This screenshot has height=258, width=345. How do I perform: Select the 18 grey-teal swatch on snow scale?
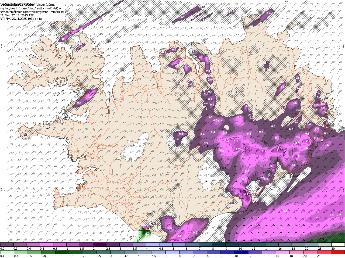(x=298, y=245)
